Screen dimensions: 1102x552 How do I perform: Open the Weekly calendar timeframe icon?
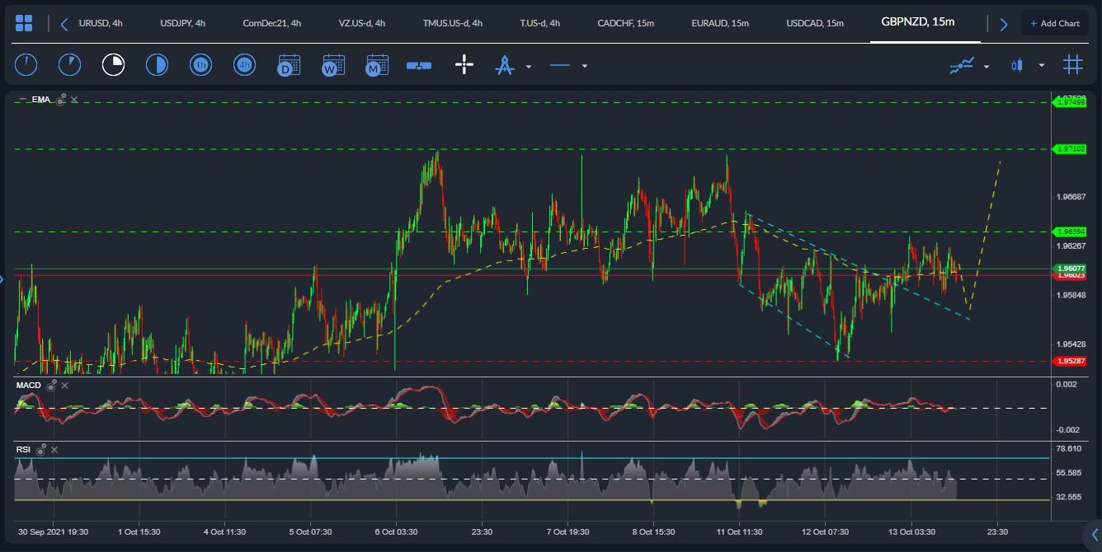coord(332,64)
